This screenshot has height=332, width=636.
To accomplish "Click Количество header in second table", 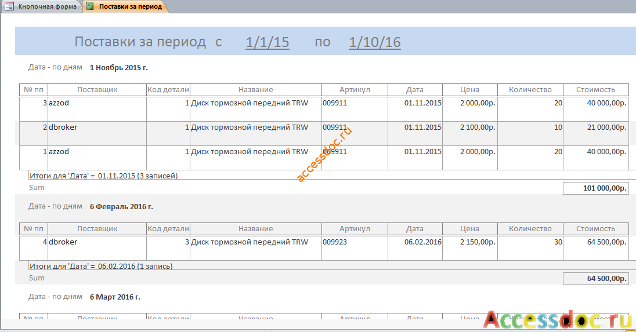I will (530, 229).
